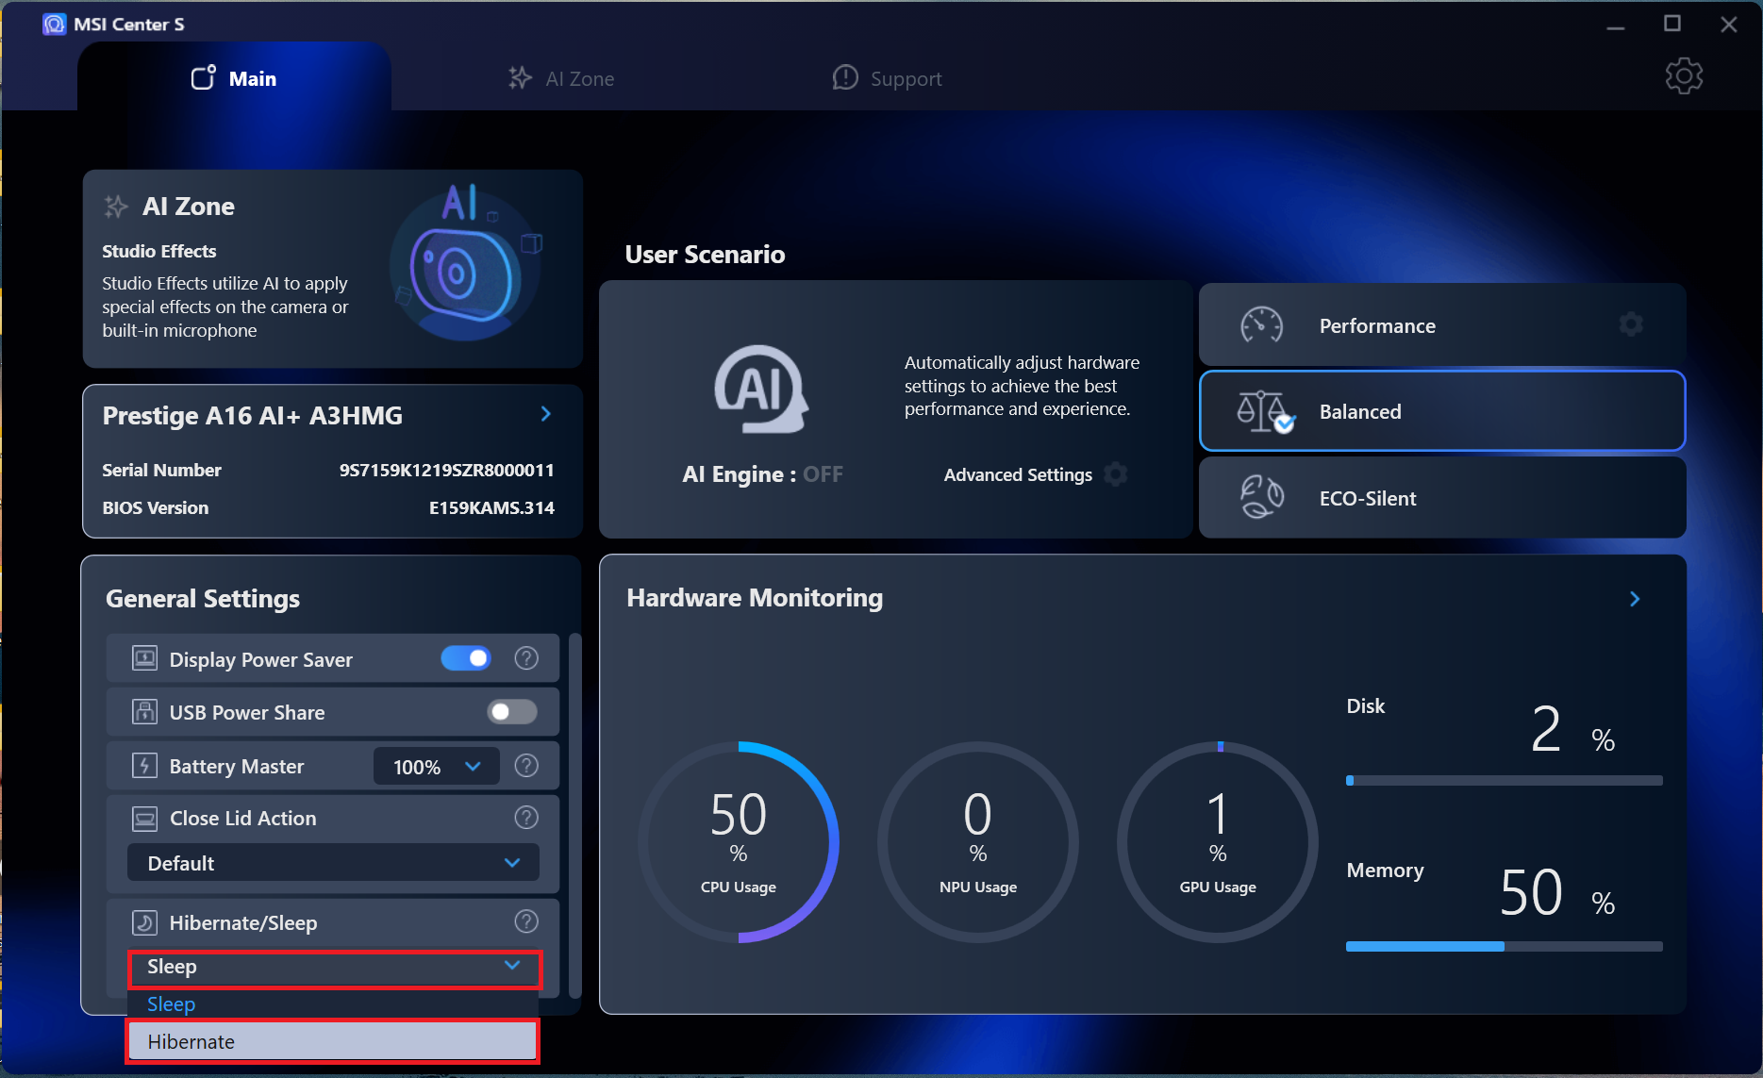This screenshot has height=1078, width=1763.
Task: Click the General Settings scrollbar
Action: pyautogui.click(x=575, y=816)
